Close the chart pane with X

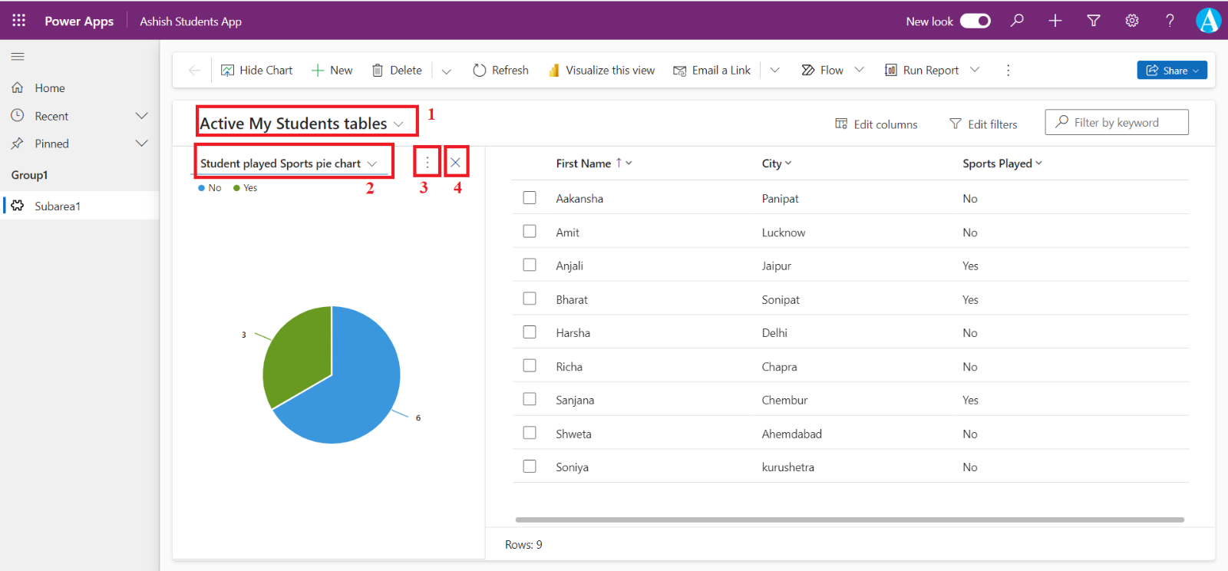(x=456, y=163)
